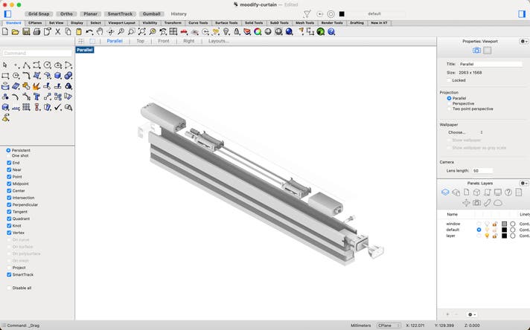
Task: Open the CPlane dropdown in status bar
Action: [389, 326]
